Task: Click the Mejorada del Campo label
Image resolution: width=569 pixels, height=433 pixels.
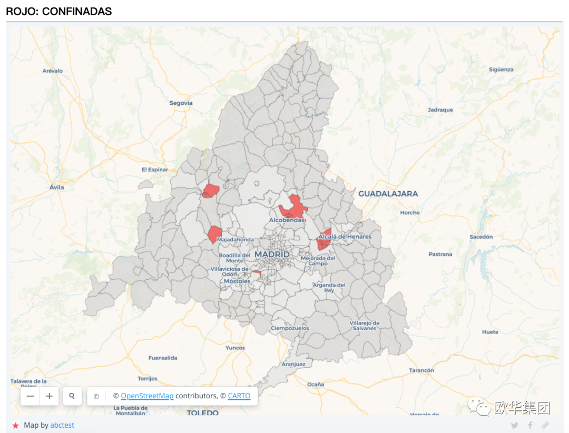Action: [318, 261]
